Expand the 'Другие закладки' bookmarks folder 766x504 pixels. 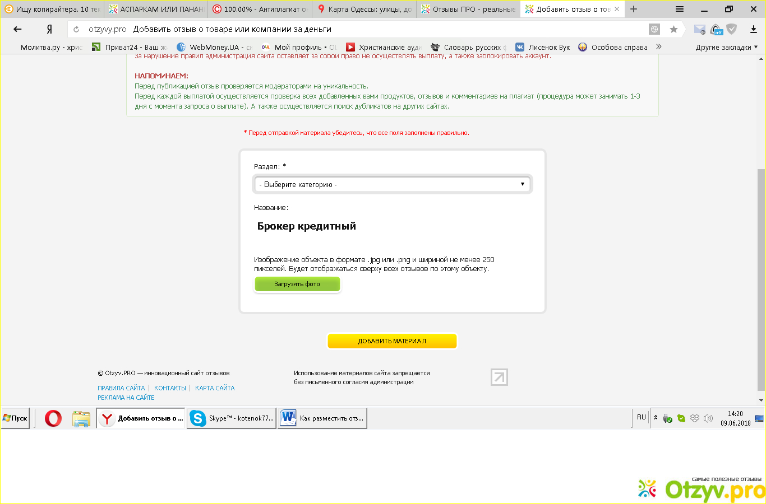click(x=726, y=47)
